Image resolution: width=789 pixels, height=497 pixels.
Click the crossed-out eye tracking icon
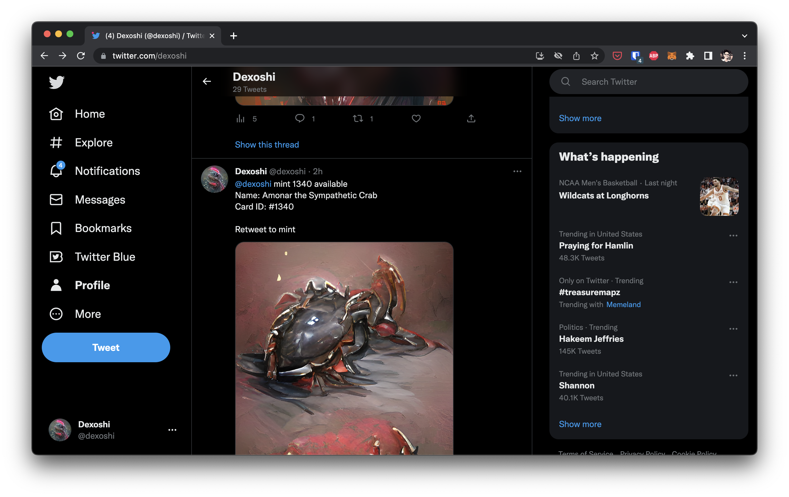coord(558,56)
